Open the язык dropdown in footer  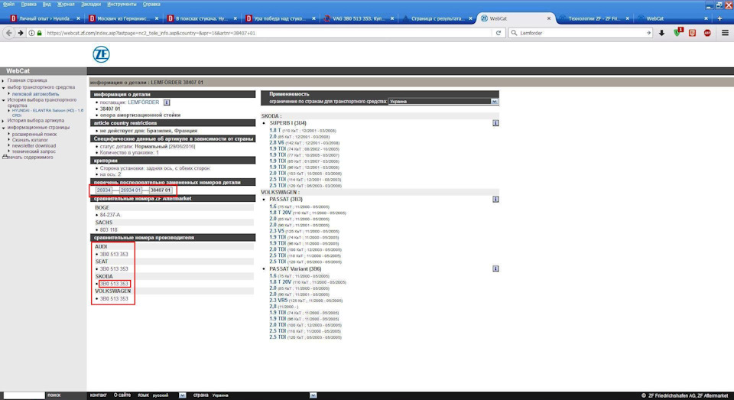(x=182, y=395)
